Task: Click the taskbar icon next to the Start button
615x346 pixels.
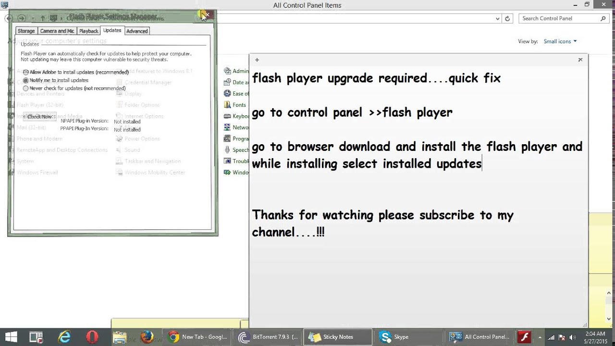Action: pos(36,337)
